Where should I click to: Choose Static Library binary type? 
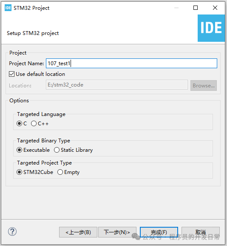tap(57, 150)
